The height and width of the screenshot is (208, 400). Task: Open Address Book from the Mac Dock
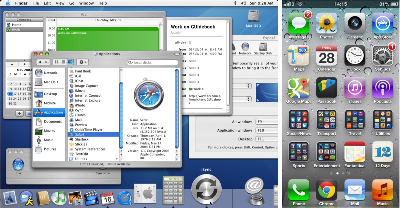(x=43, y=198)
